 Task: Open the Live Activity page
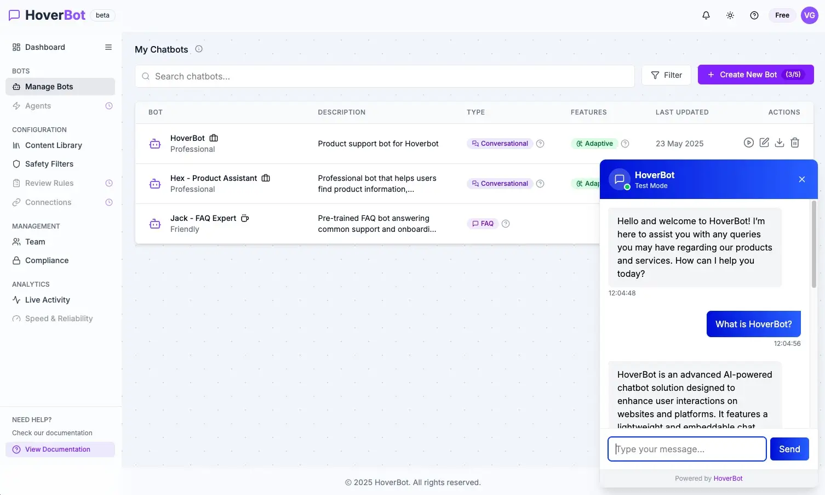[x=47, y=299]
